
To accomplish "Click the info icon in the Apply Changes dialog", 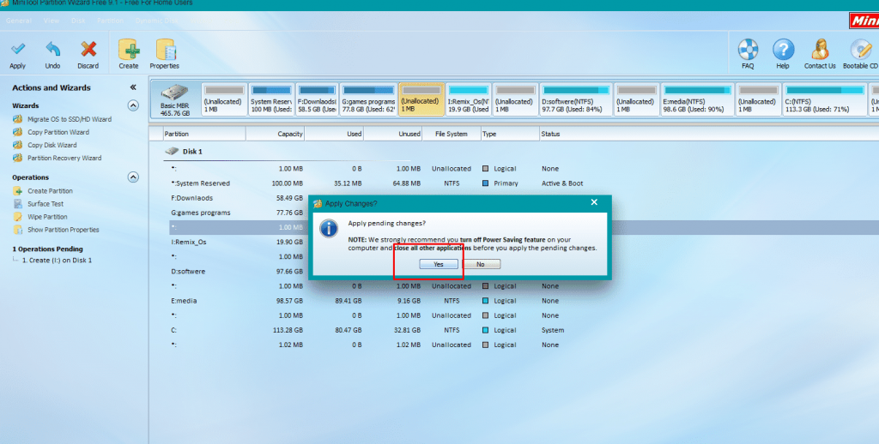I will (329, 229).
